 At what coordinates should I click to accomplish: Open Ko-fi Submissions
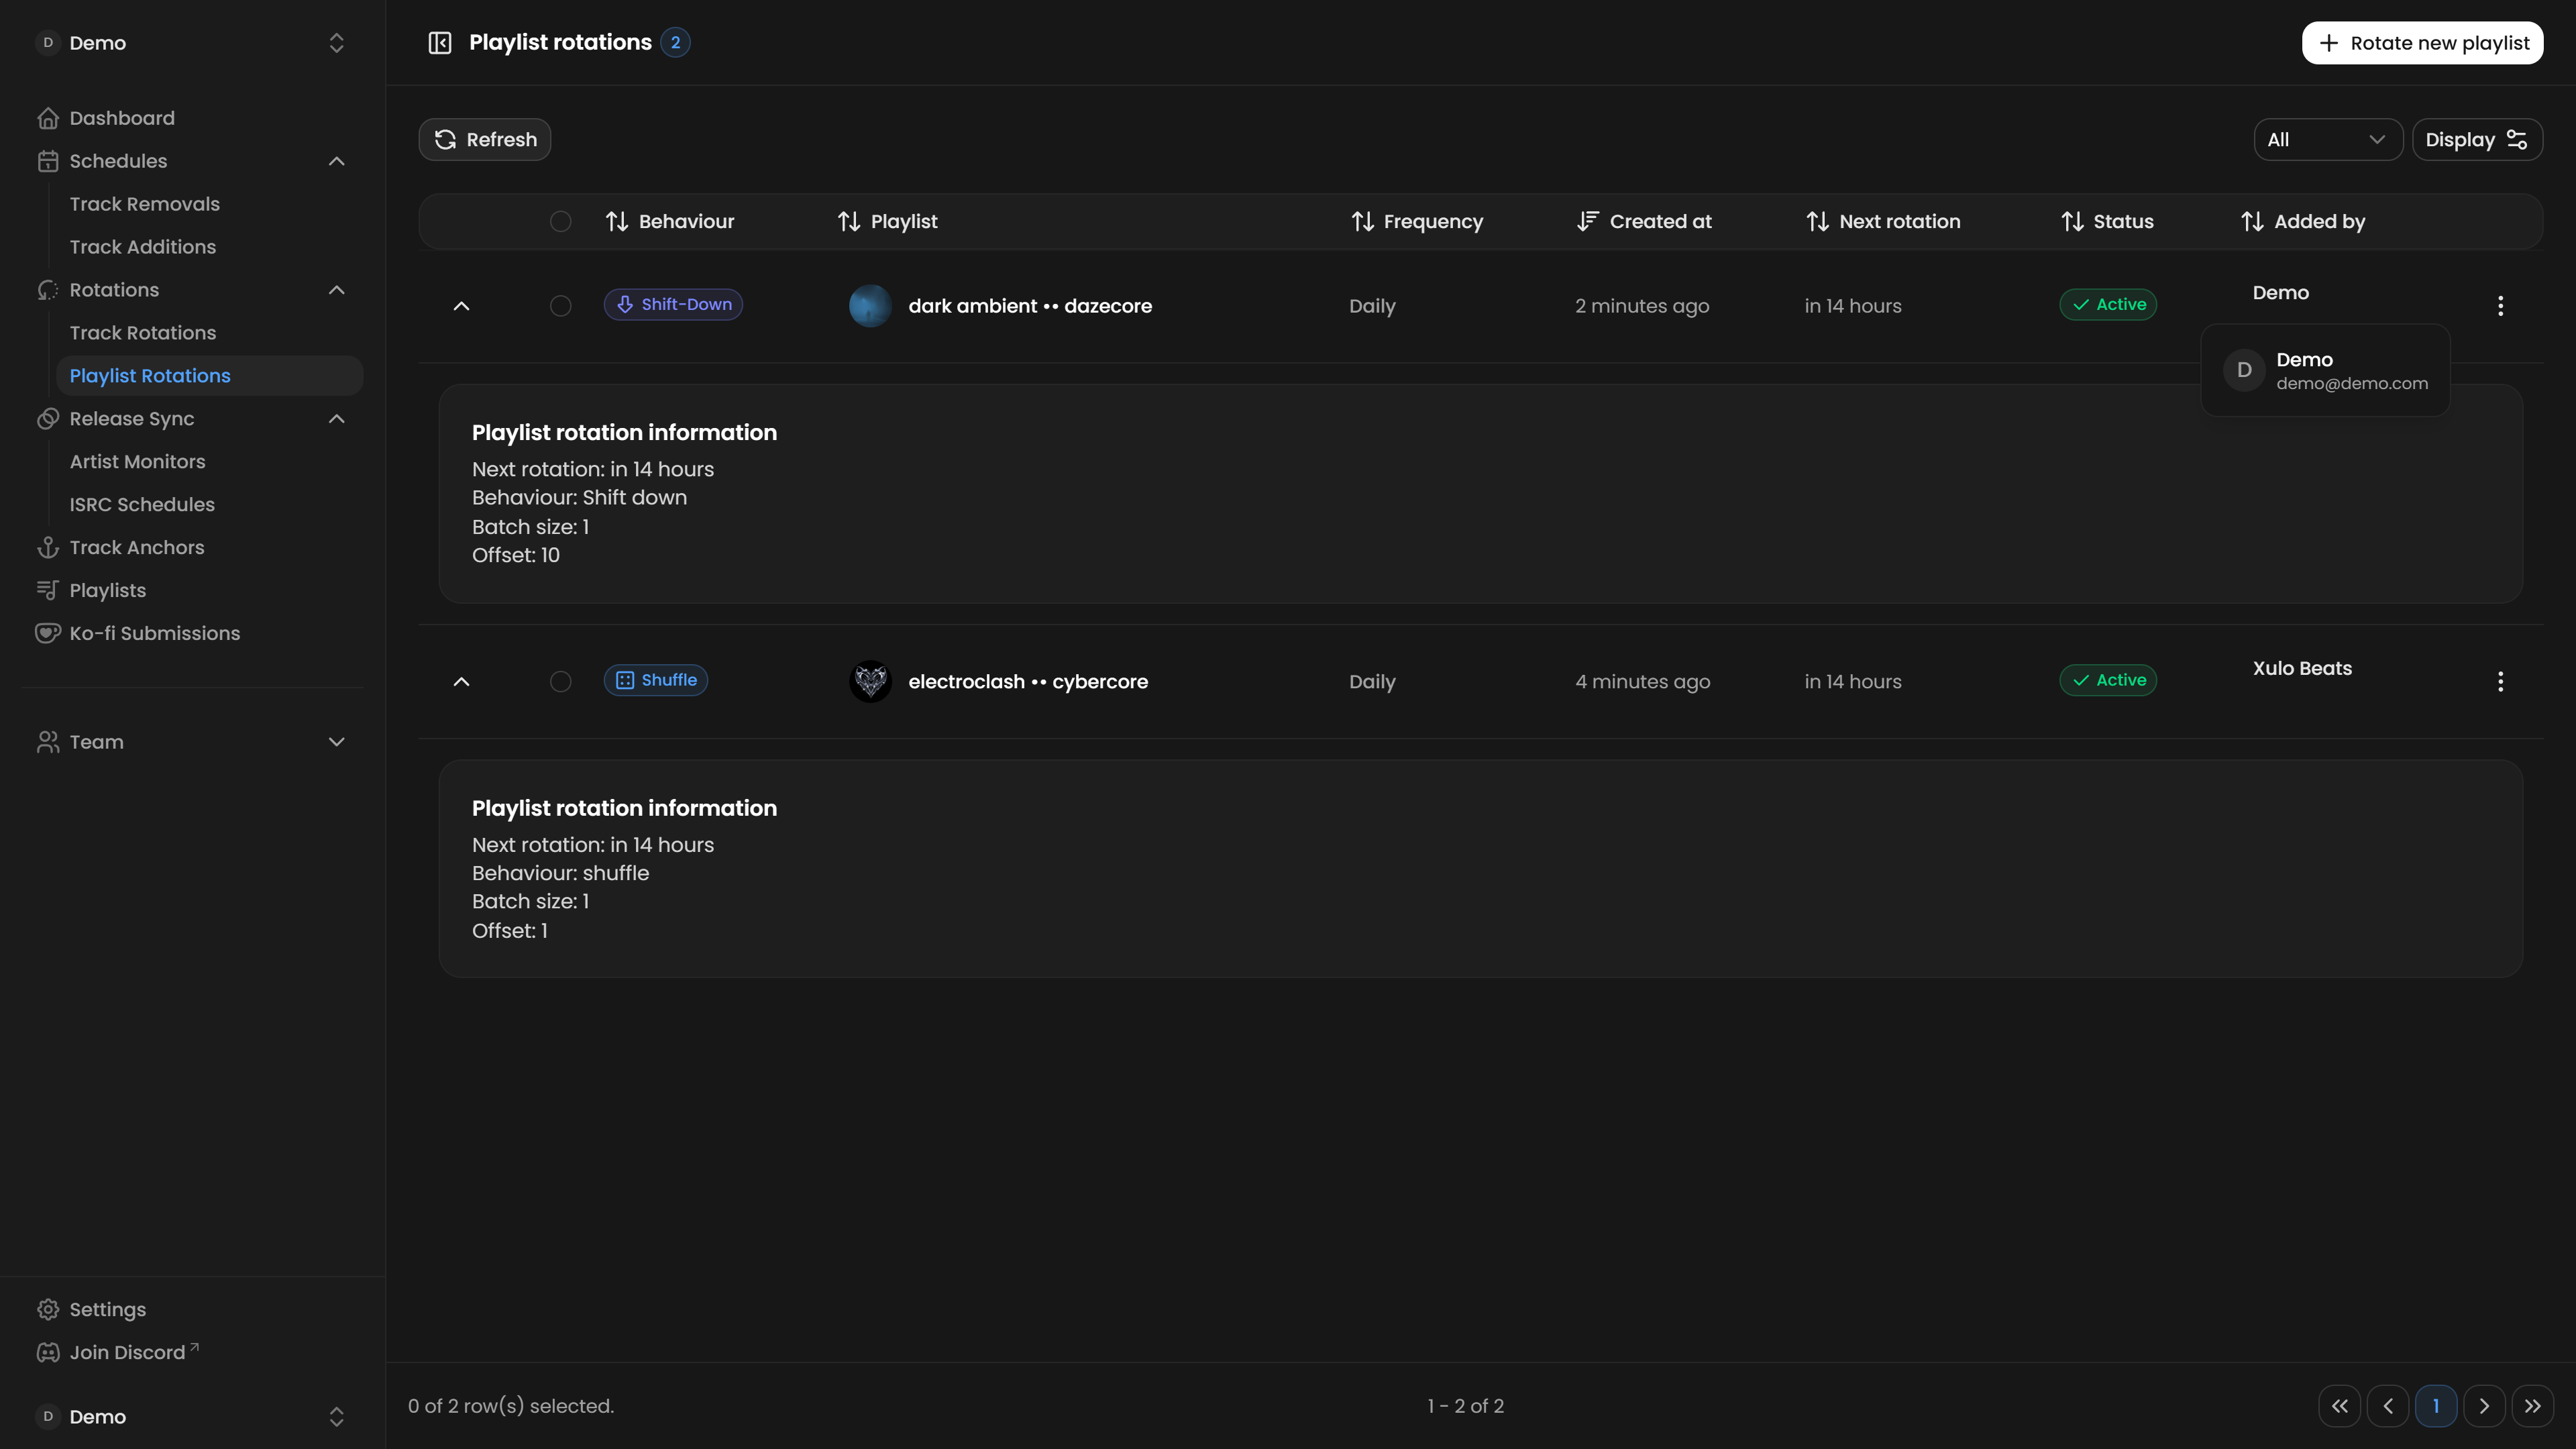click(x=154, y=633)
